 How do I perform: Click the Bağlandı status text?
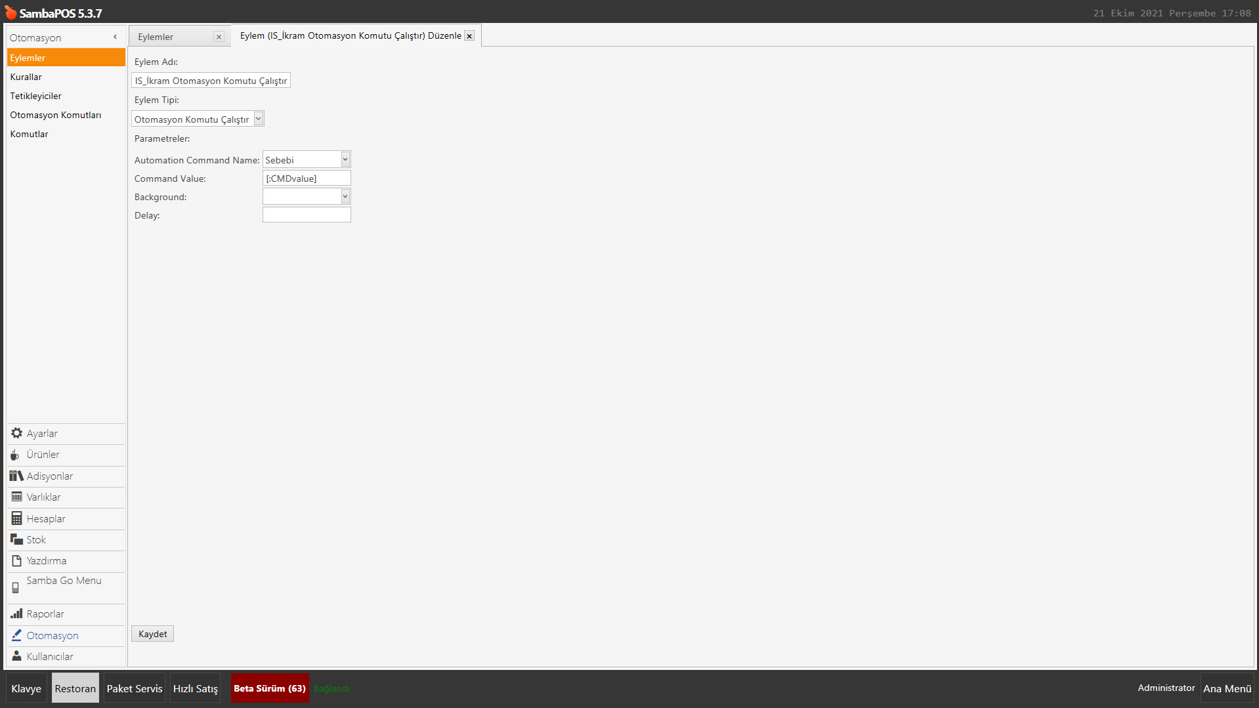331,688
